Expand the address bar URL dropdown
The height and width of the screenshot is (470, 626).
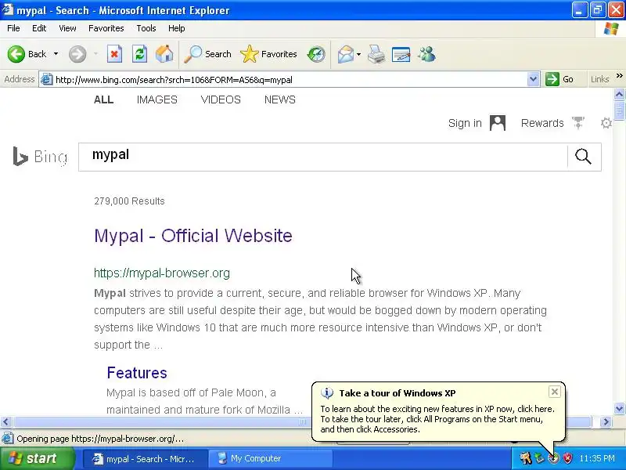click(533, 79)
